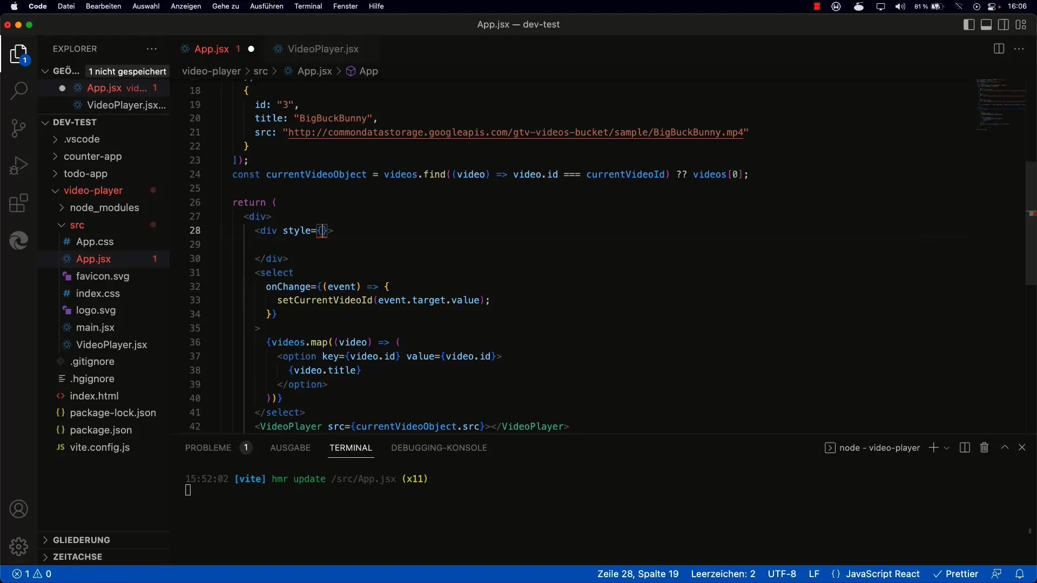Image resolution: width=1037 pixels, height=583 pixels.
Task: Expand the node_modules folder
Action: click(104, 208)
